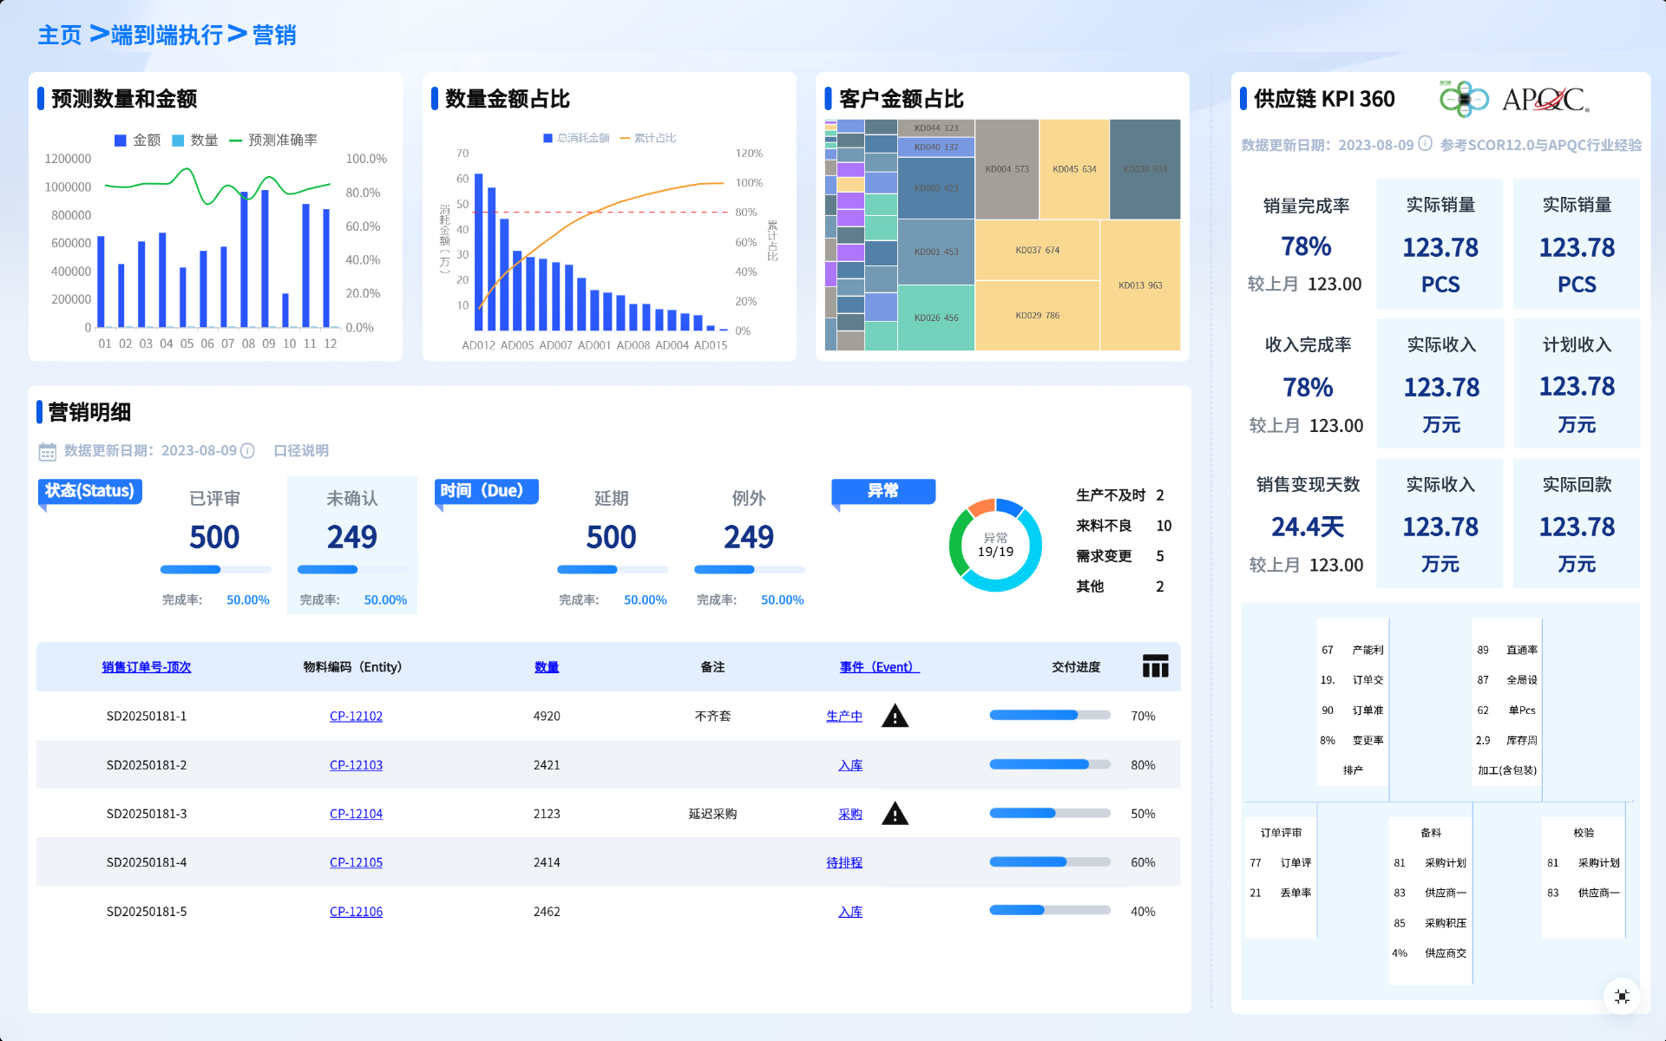Viewport: 1666px width, 1041px height.
Task: Toggle the 金额 legend series
Action: (137, 141)
